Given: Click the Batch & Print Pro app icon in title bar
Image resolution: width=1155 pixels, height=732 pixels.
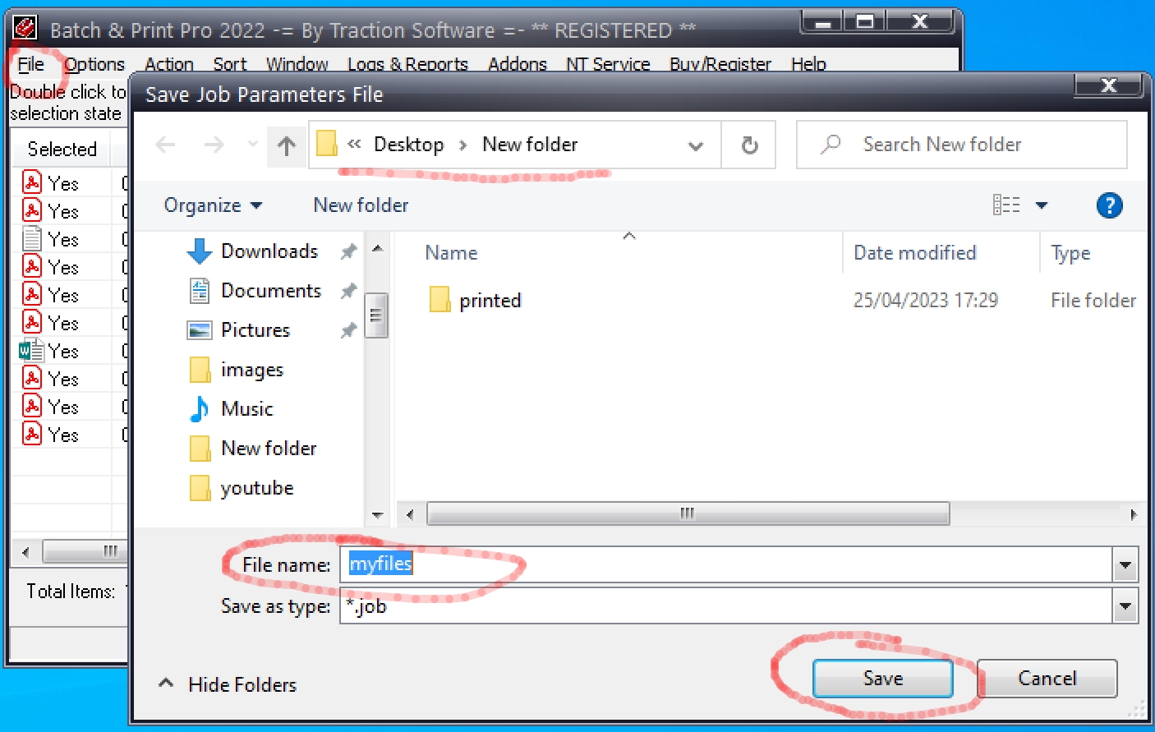Looking at the screenshot, I should pyautogui.click(x=25, y=29).
